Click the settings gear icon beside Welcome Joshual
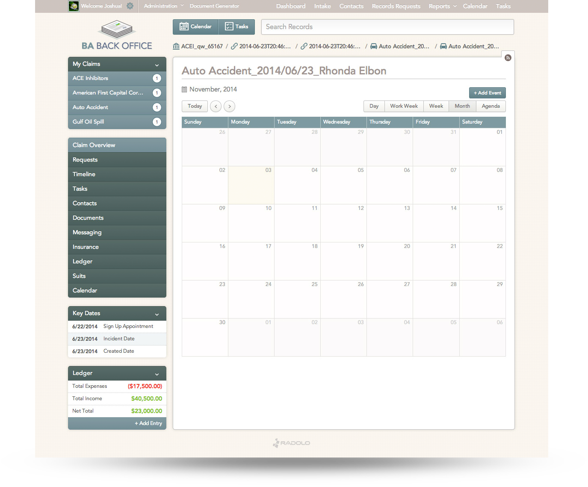This screenshot has height=487, width=588. point(130,6)
